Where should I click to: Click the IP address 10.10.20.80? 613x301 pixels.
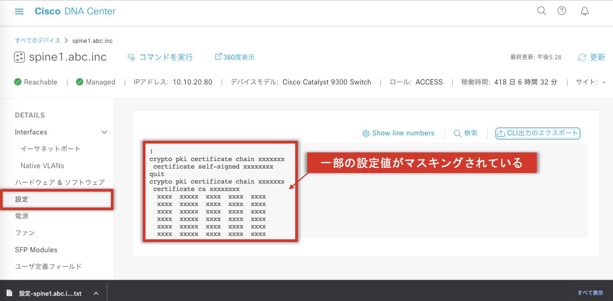coord(193,82)
